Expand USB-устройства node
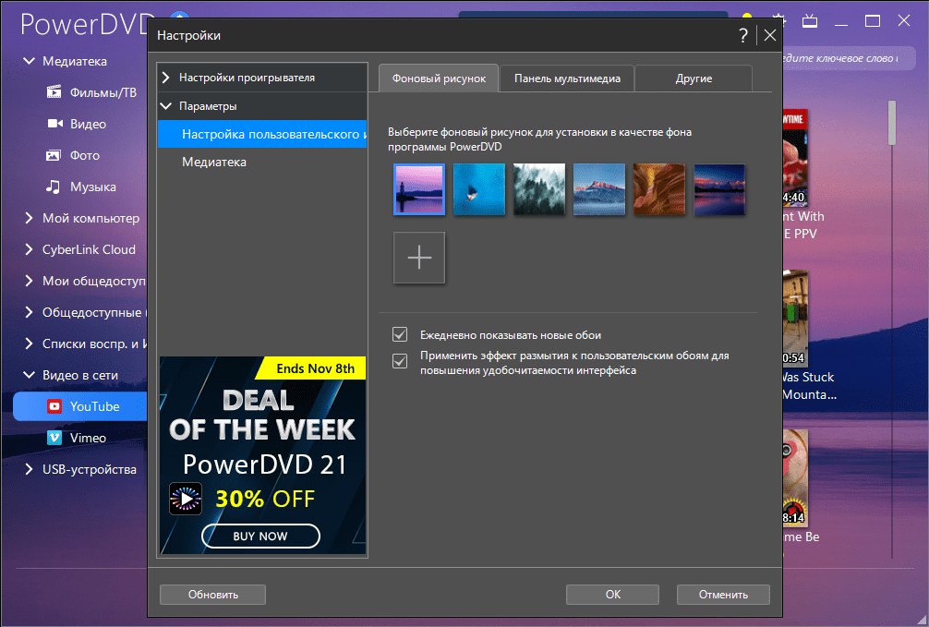This screenshot has height=627, width=929. [x=29, y=469]
